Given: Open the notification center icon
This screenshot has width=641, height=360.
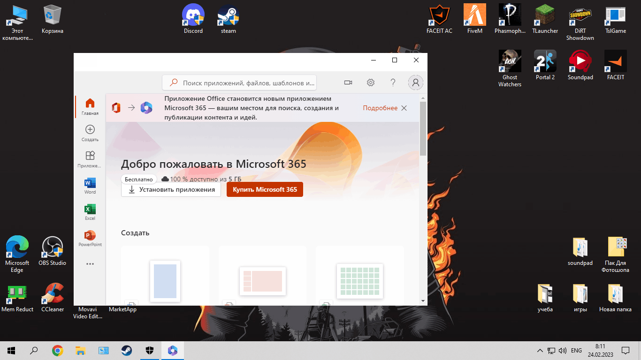Looking at the screenshot, I should 625,350.
